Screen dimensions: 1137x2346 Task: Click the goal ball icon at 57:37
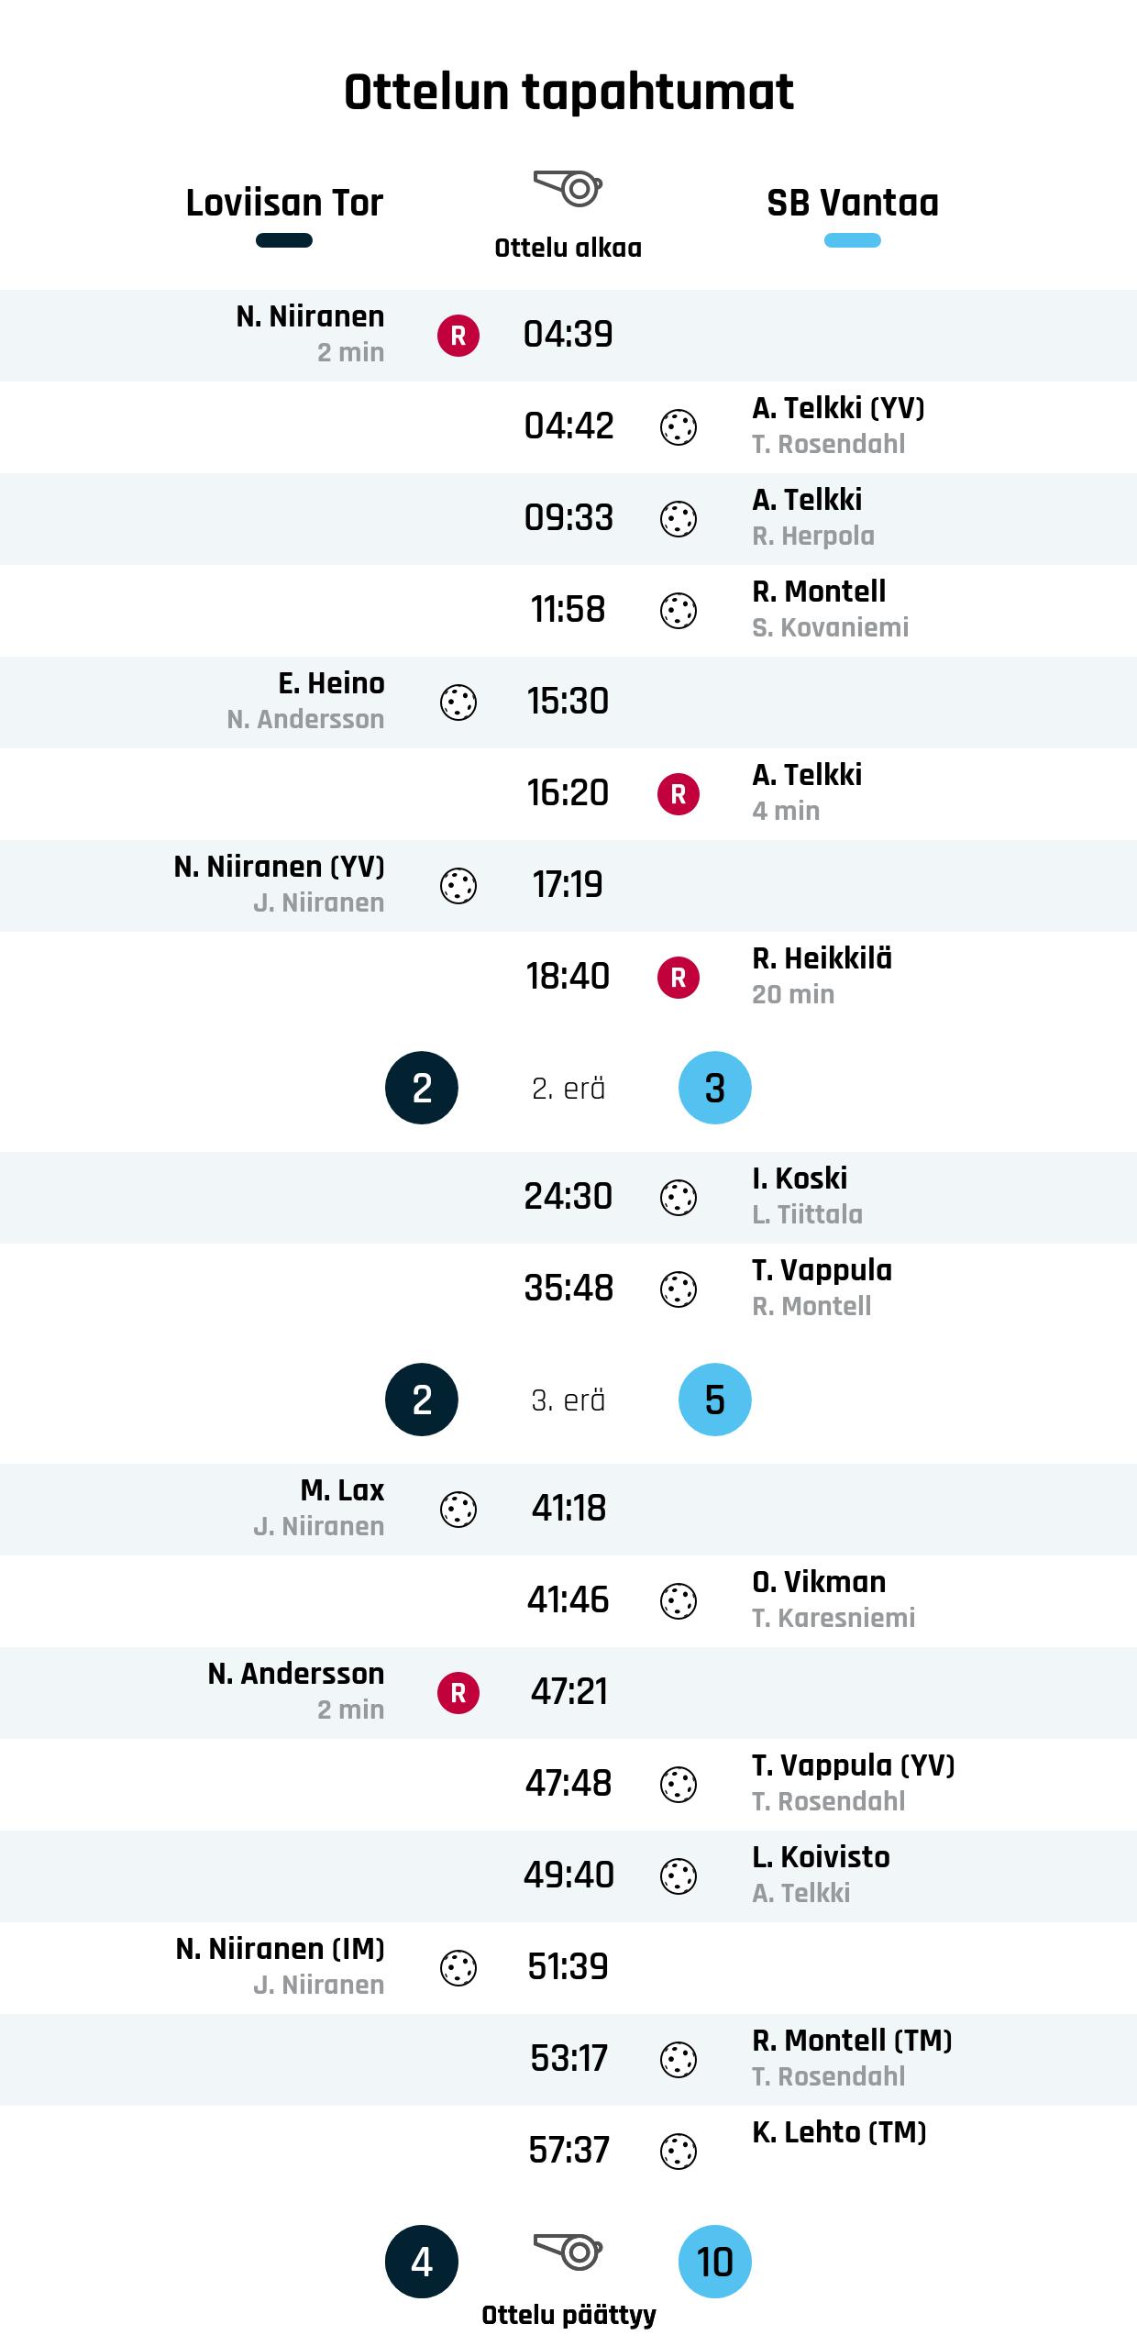pyautogui.click(x=679, y=2152)
